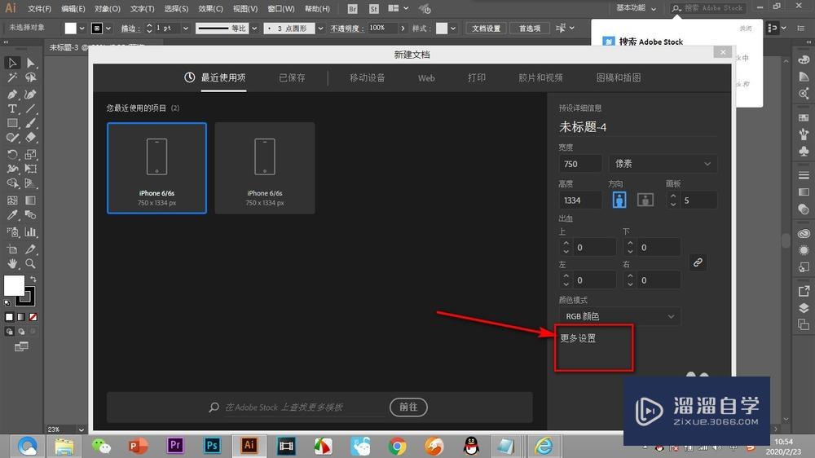Select the Zoom tool
The width and height of the screenshot is (815, 458).
(x=31, y=263)
